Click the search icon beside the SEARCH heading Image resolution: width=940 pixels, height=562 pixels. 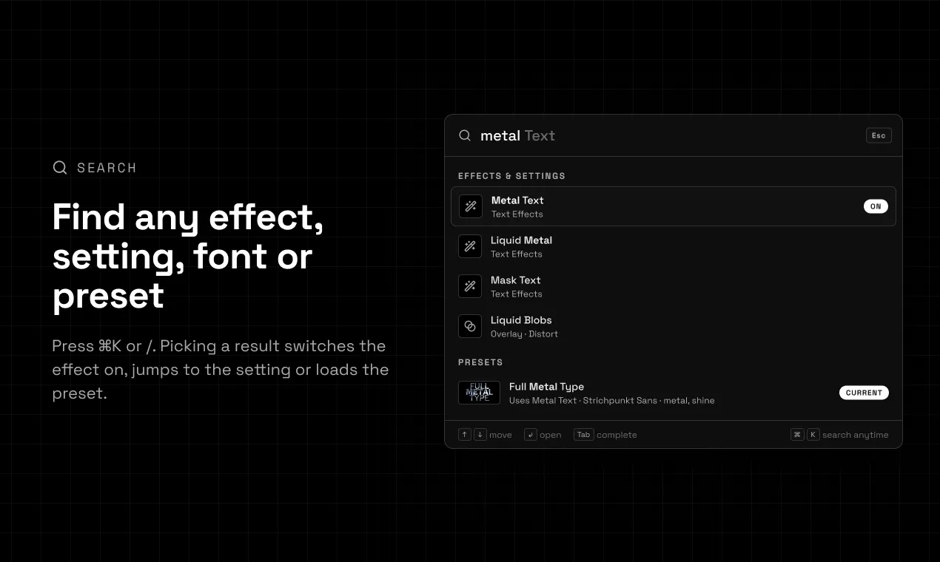point(60,167)
